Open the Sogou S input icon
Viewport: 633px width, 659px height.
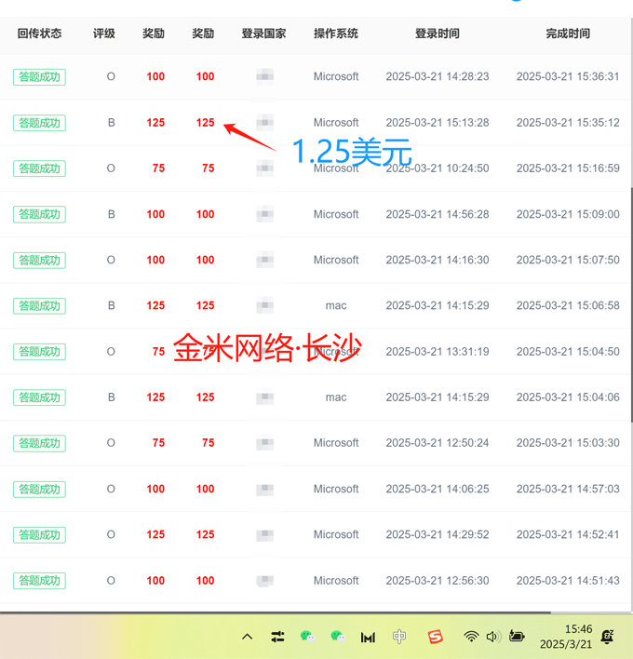(435, 637)
